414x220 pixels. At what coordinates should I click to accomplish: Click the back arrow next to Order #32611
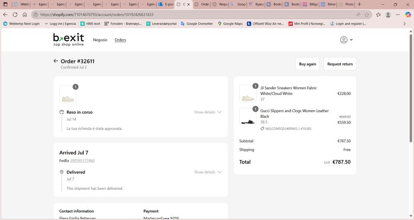point(56,61)
